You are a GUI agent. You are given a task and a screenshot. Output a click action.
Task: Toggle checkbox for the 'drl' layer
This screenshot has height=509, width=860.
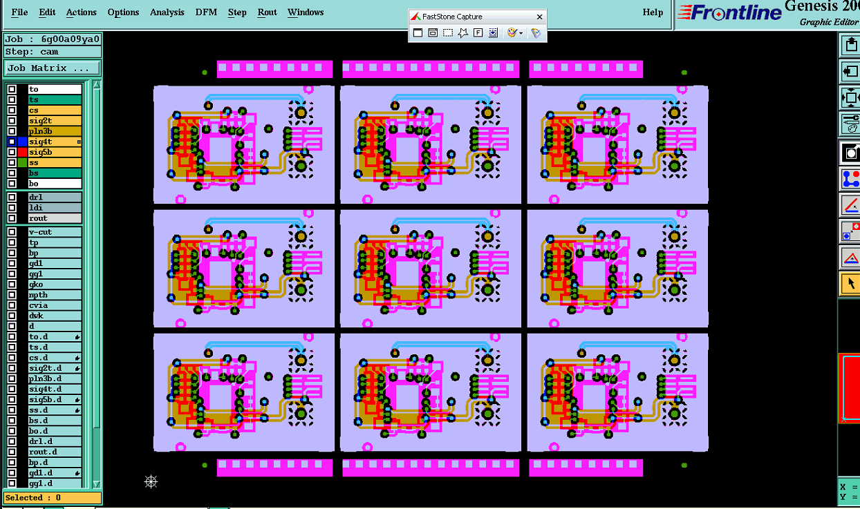pos(12,198)
